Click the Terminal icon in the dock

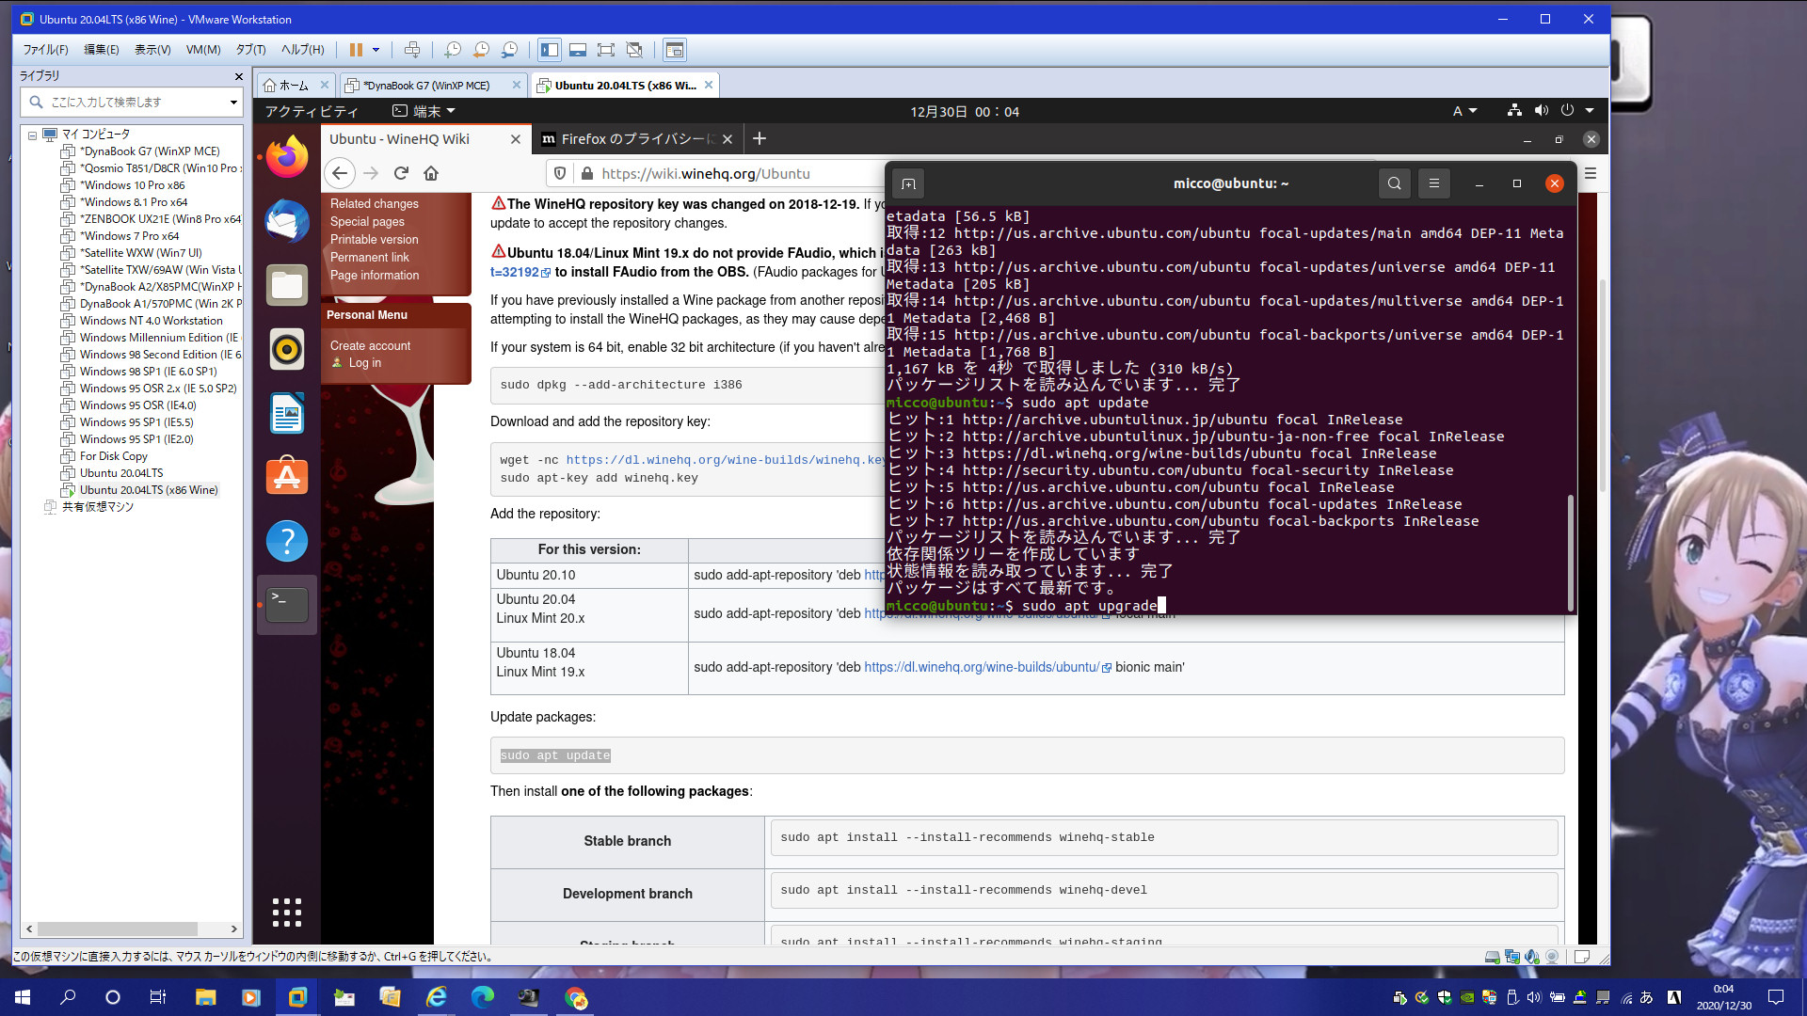287,605
